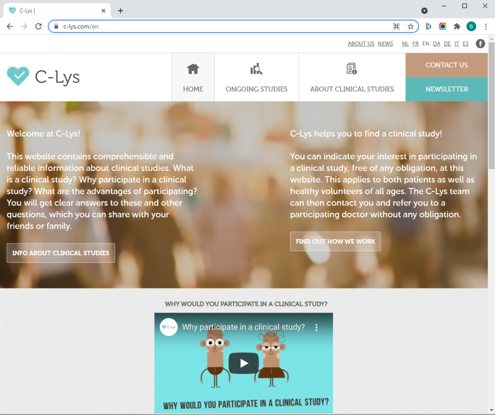Click 'Welcome at C-Lys!' heading

(x=44, y=133)
